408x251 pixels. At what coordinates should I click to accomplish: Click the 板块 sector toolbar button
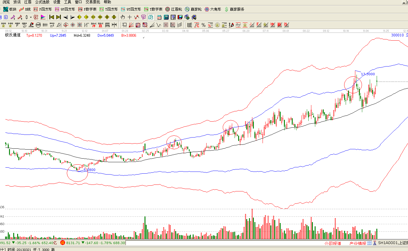point(10,9)
